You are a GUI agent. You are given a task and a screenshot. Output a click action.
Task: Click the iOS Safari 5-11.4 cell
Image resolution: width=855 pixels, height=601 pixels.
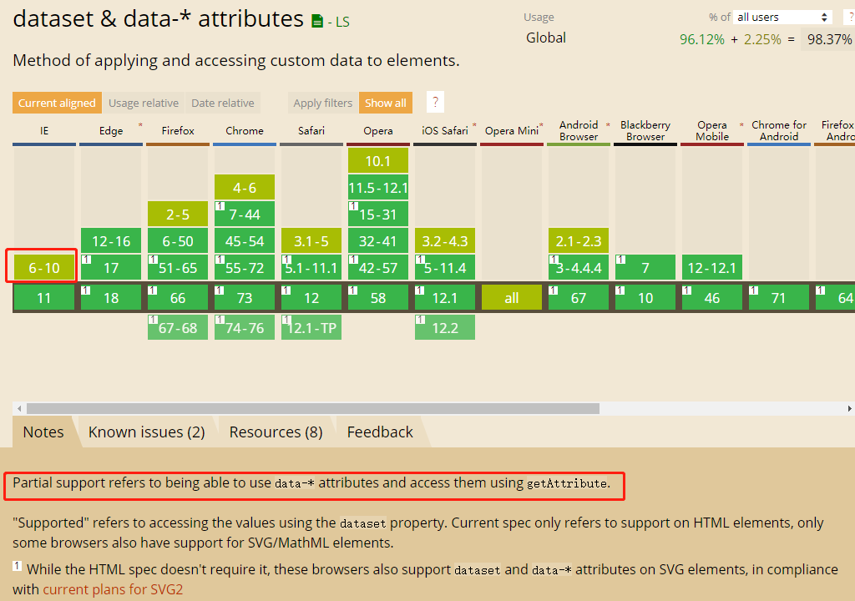(445, 268)
